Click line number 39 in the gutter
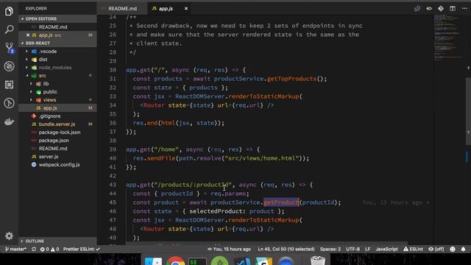Image resolution: width=471 pixels, height=265 pixels. [x=113, y=149]
